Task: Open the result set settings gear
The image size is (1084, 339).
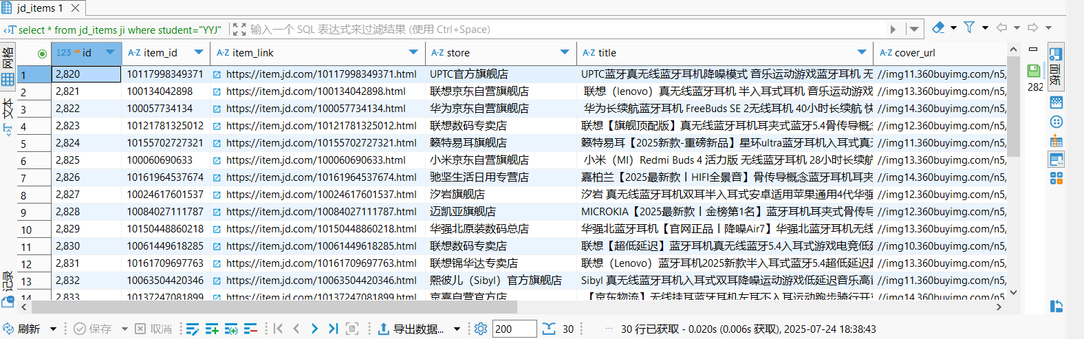Action: click(481, 329)
